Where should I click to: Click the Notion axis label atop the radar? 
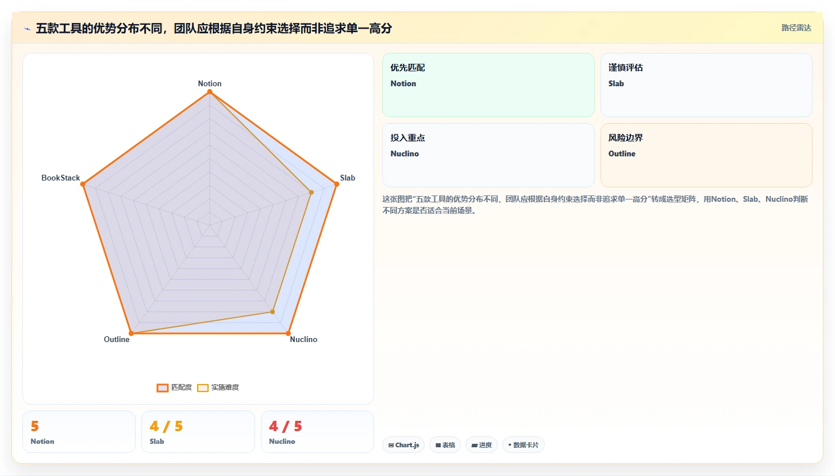click(x=210, y=83)
